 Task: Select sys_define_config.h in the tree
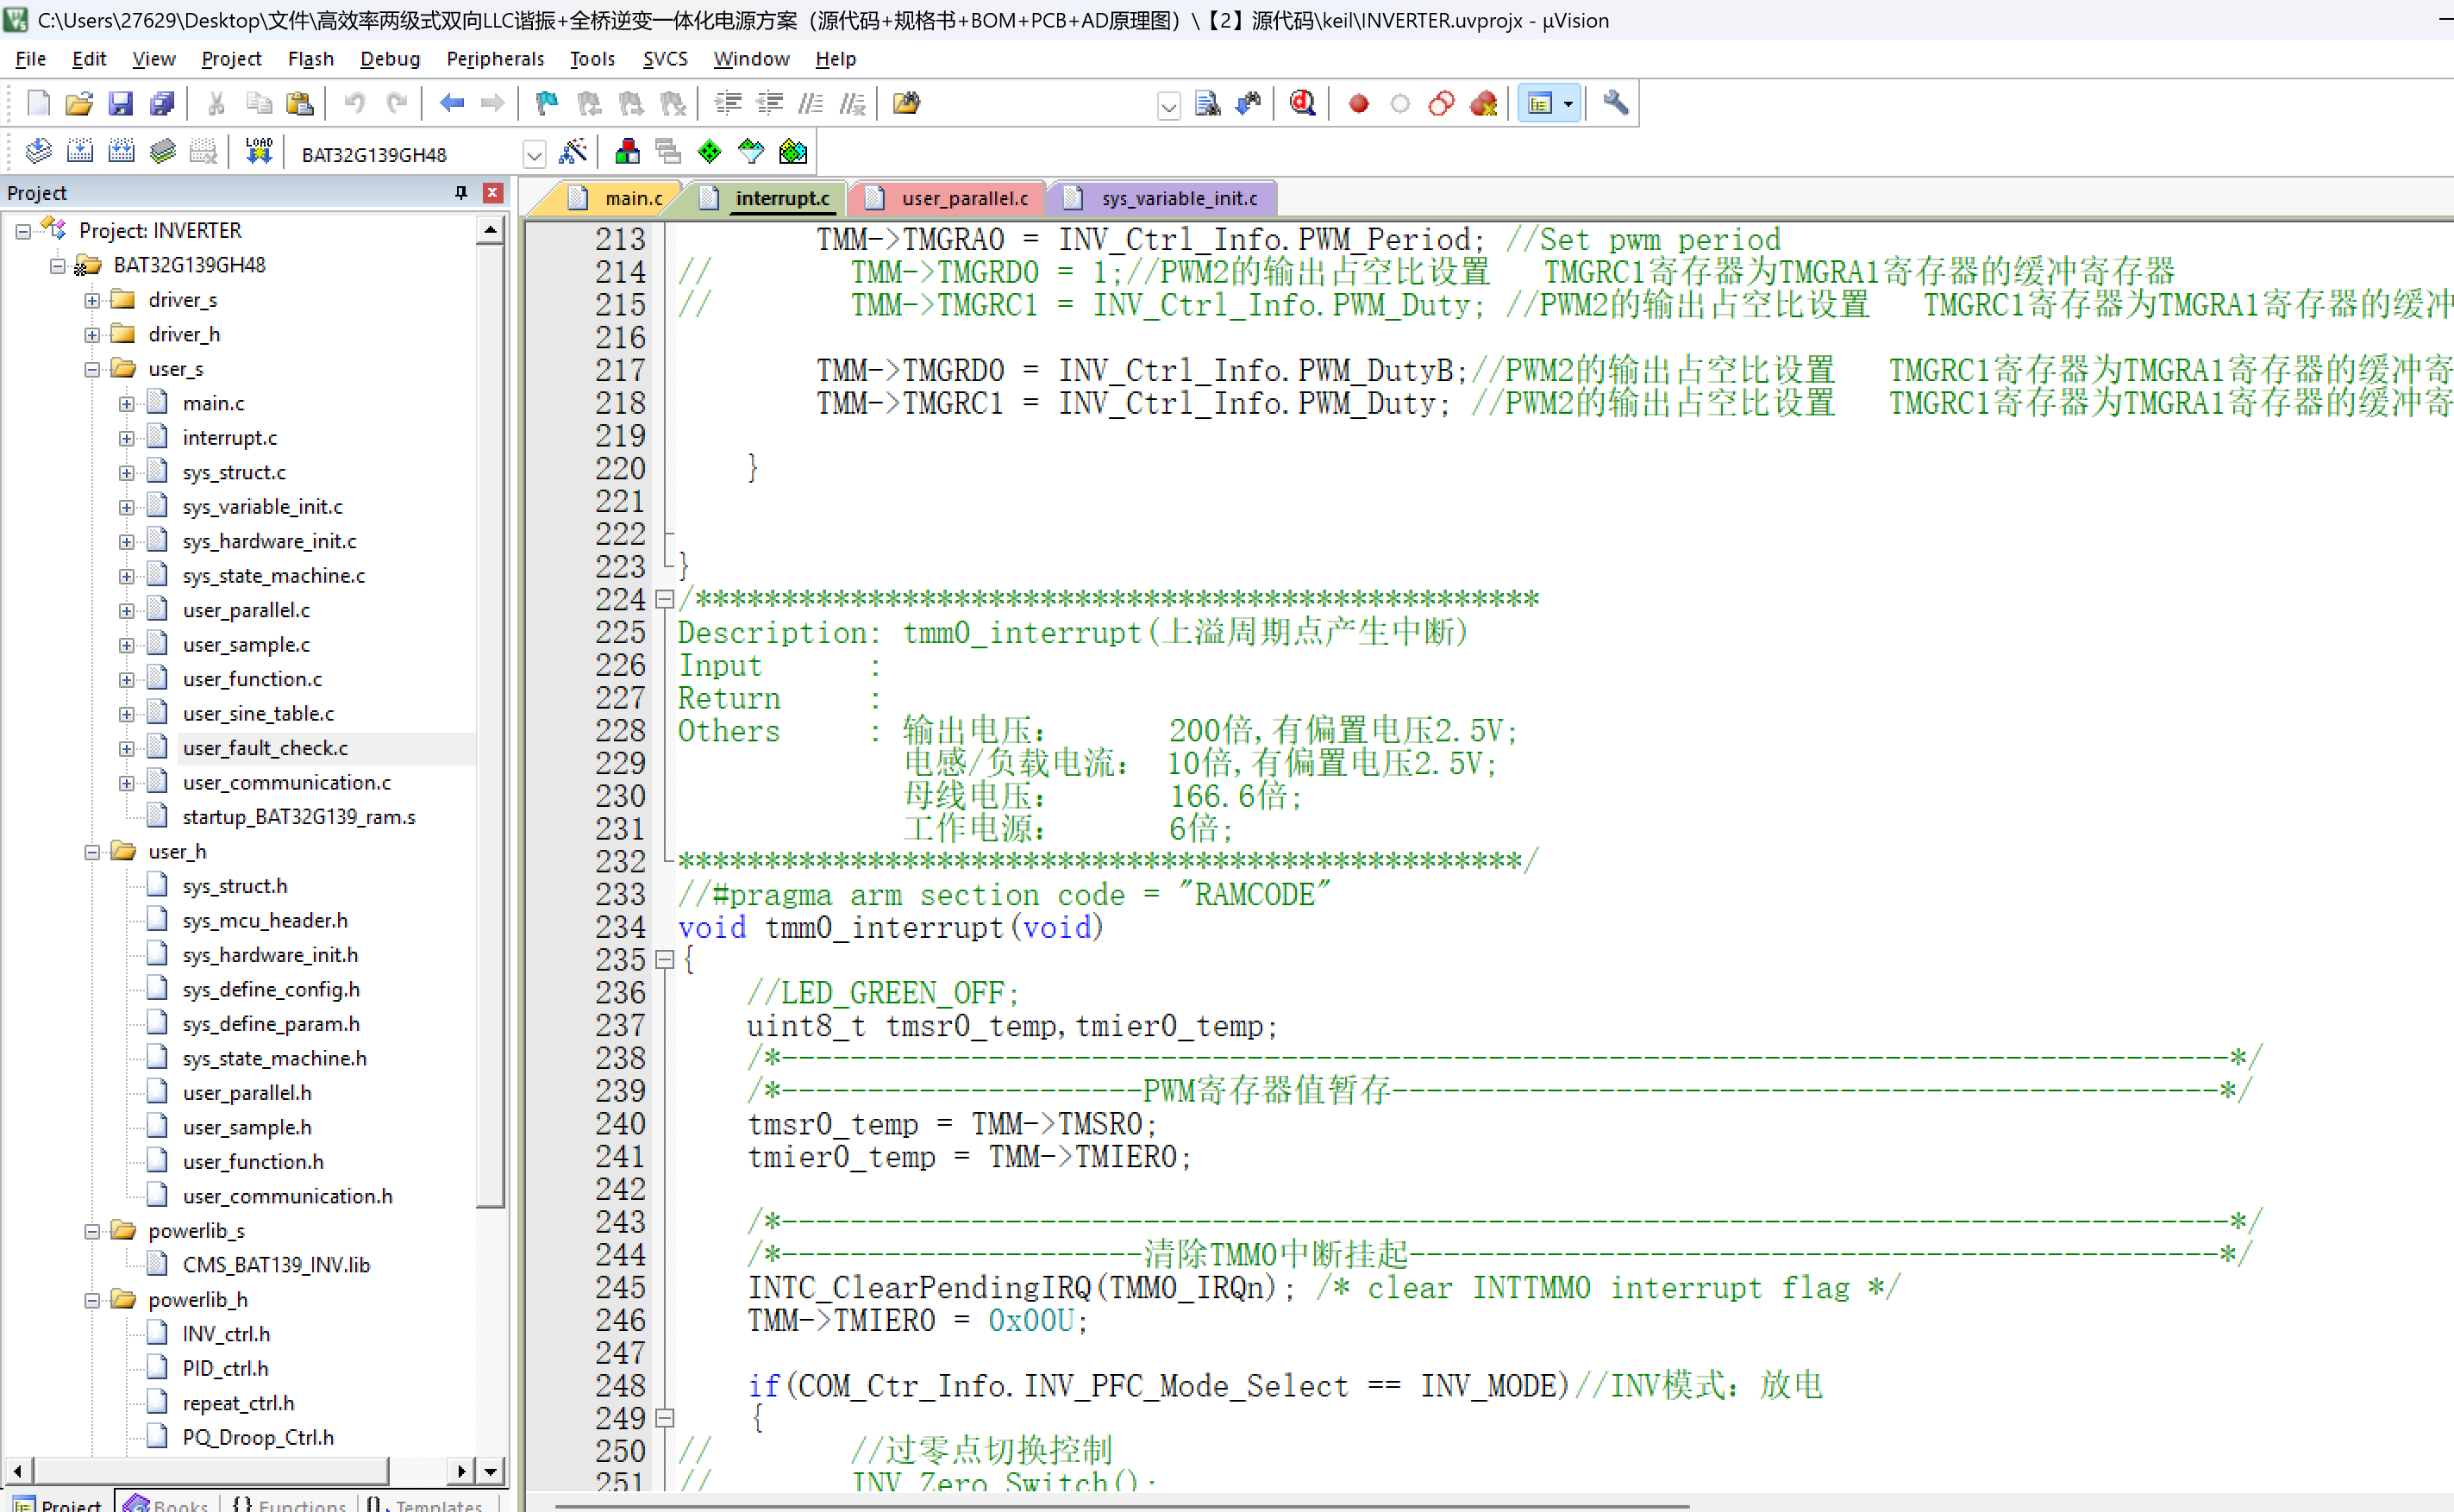click(271, 990)
